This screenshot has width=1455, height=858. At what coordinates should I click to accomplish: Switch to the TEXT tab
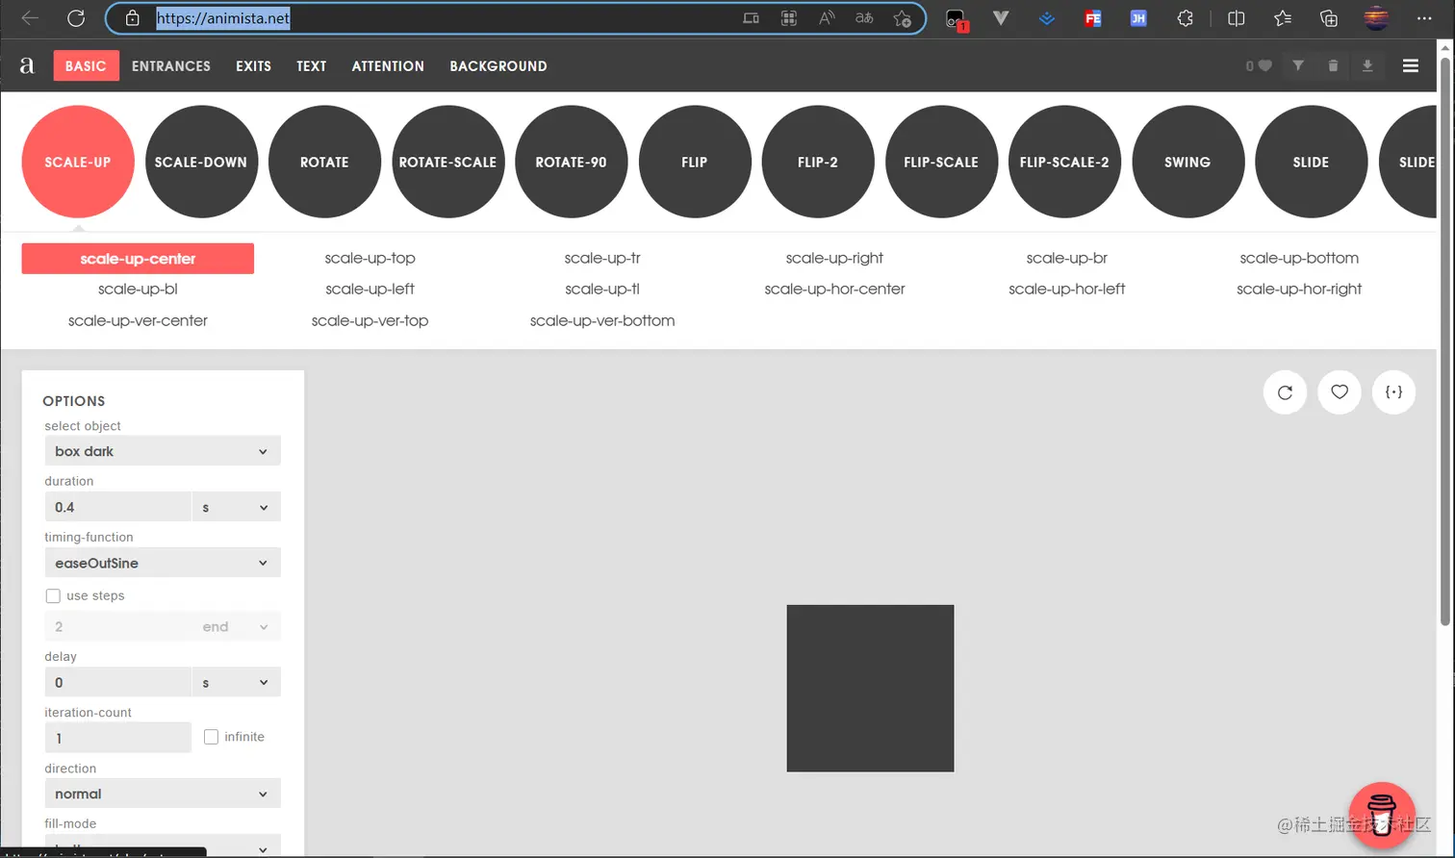click(311, 65)
